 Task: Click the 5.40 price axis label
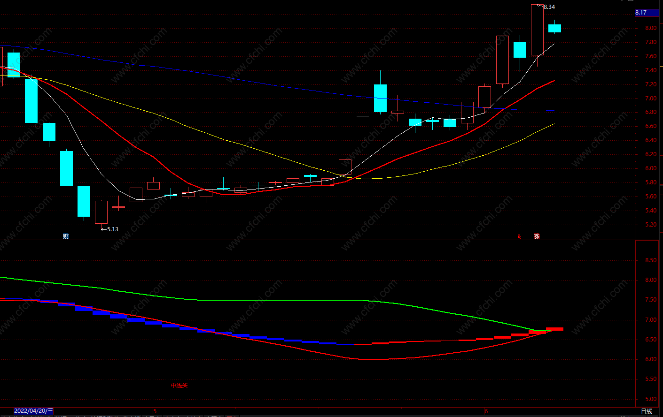651,211
